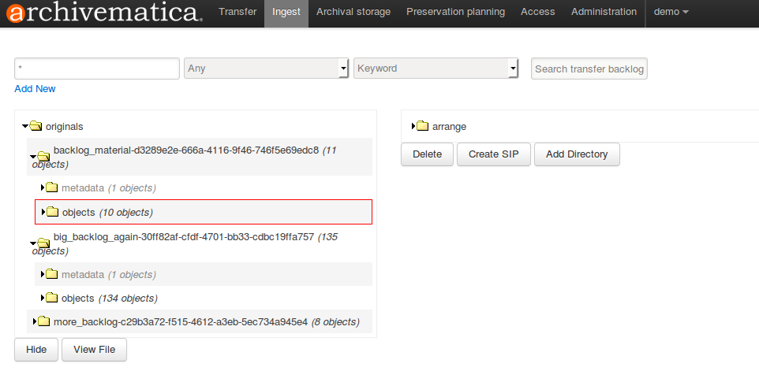Viewport: 759px width, 371px height.
Task: Click the Archivematica logo
Action: 101,13
